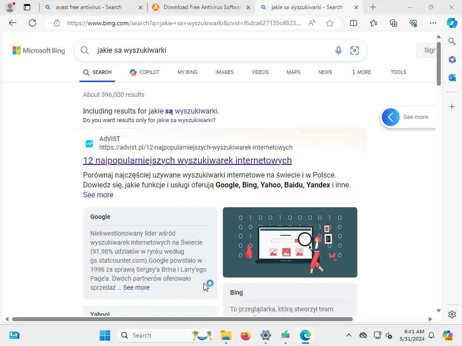Open the Favorites list
The image size is (462, 346).
(x=373, y=23)
